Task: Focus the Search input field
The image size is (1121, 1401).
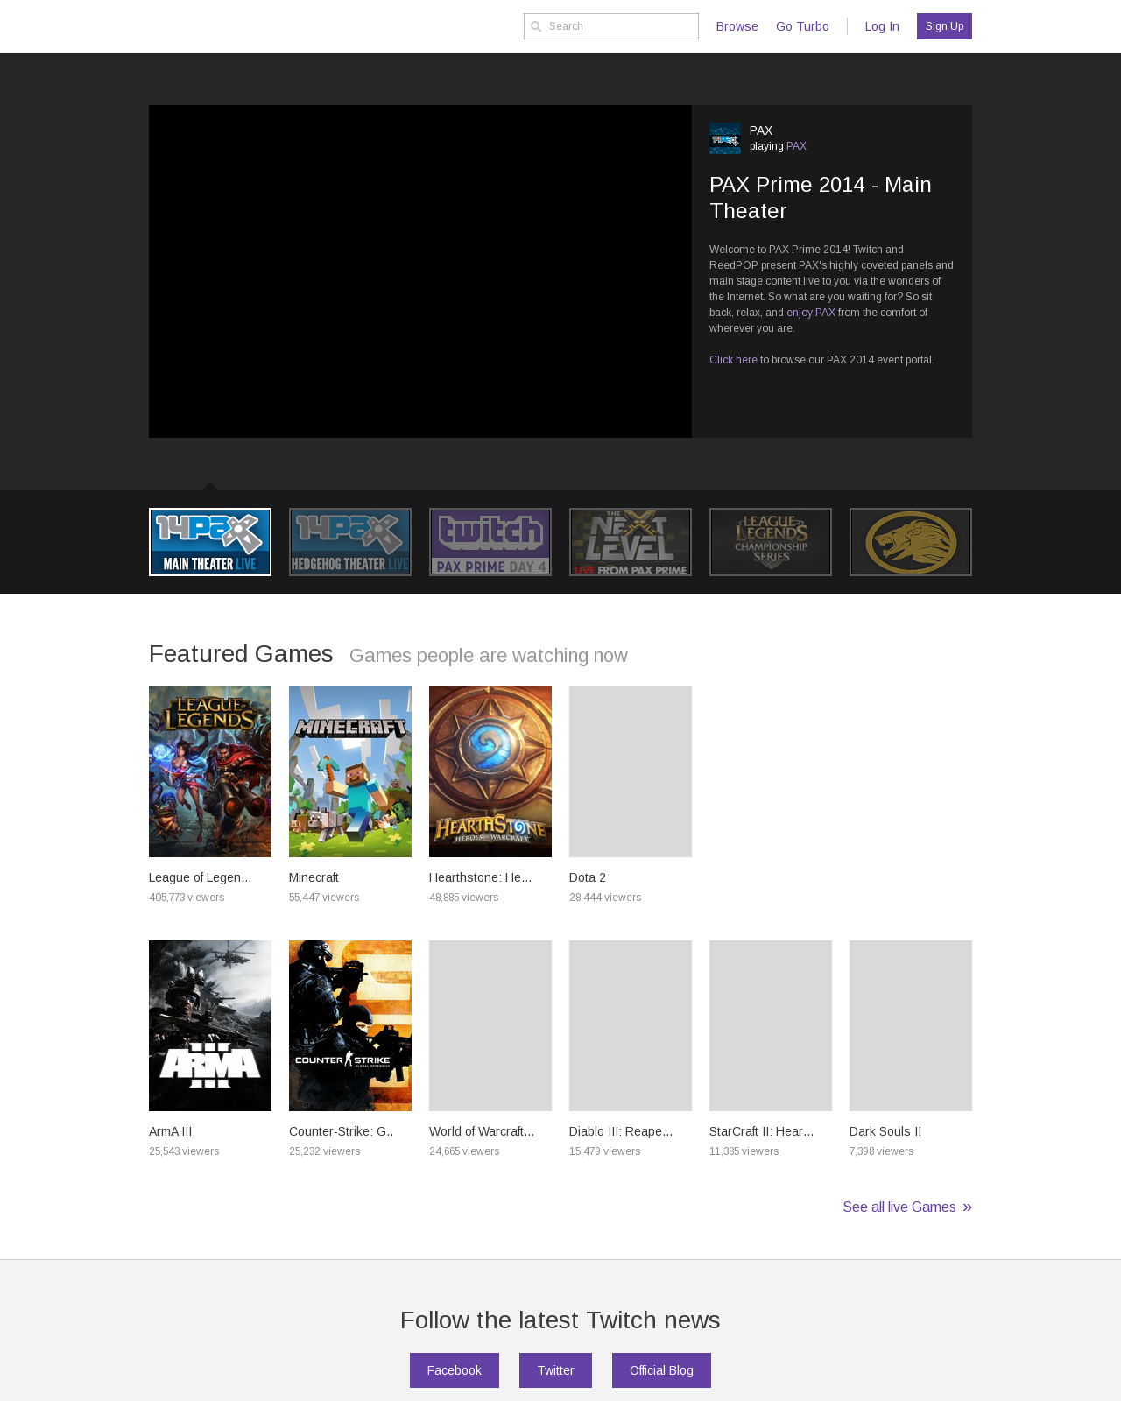Action: click(611, 26)
